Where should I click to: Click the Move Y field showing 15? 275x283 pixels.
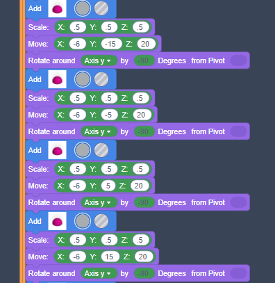tap(110, 257)
